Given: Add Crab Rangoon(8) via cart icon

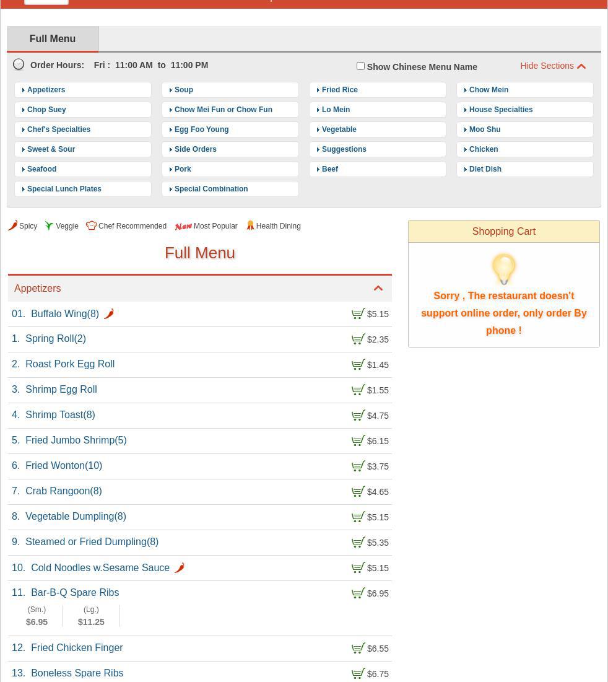Looking at the screenshot, I should pos(358,492).
